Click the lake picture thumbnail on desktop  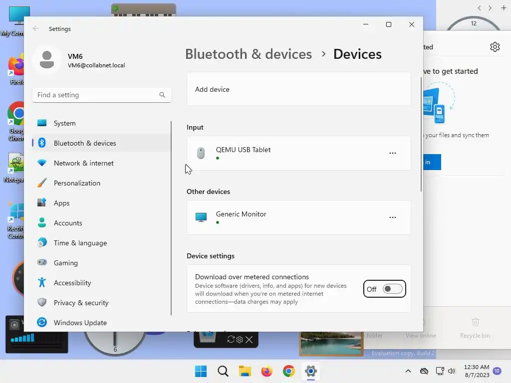331,343
